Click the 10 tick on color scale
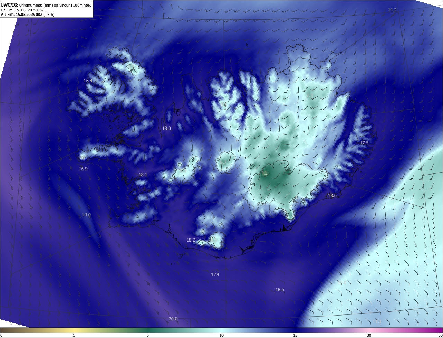The width and height of the screenshot is (443, 338). (221, 335)
